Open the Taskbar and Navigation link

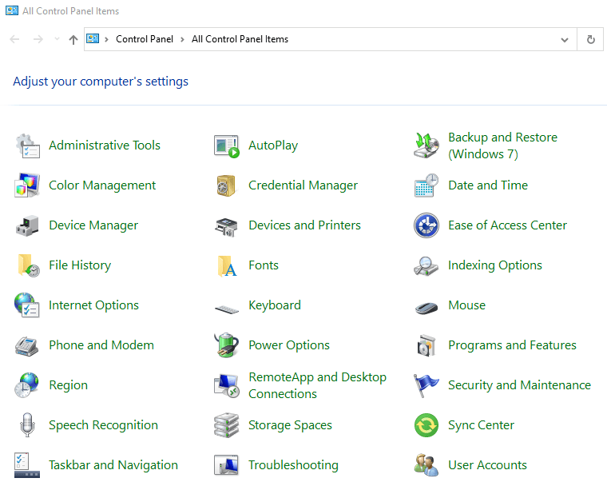(113, 465)
